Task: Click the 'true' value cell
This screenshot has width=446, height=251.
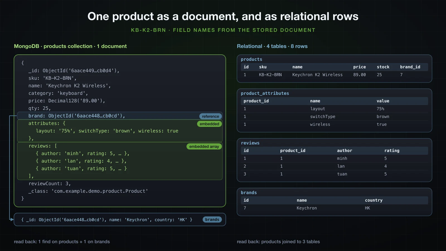Action: [x=382, y=124]
